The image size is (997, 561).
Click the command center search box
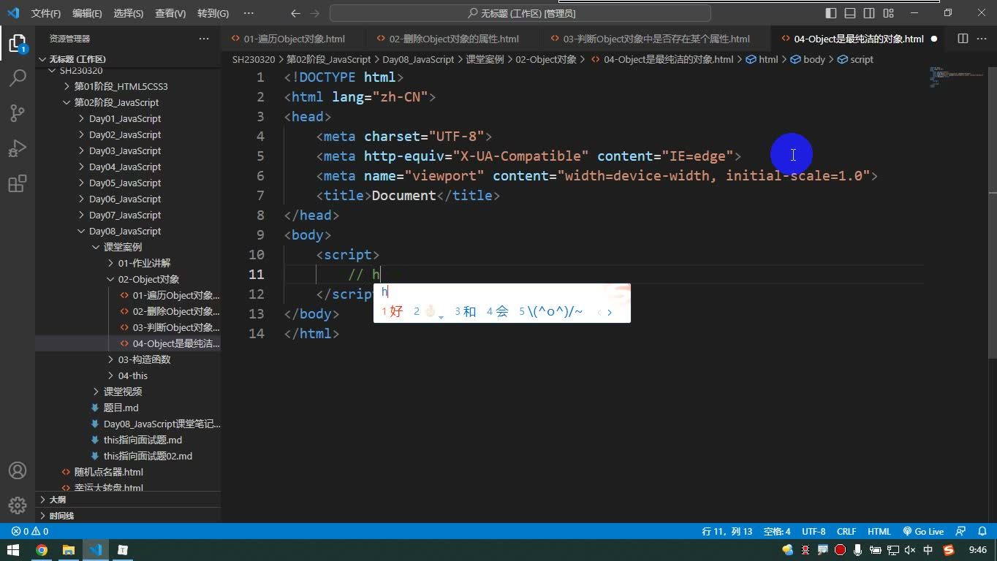pyautogui.click(x=520, y=13)
